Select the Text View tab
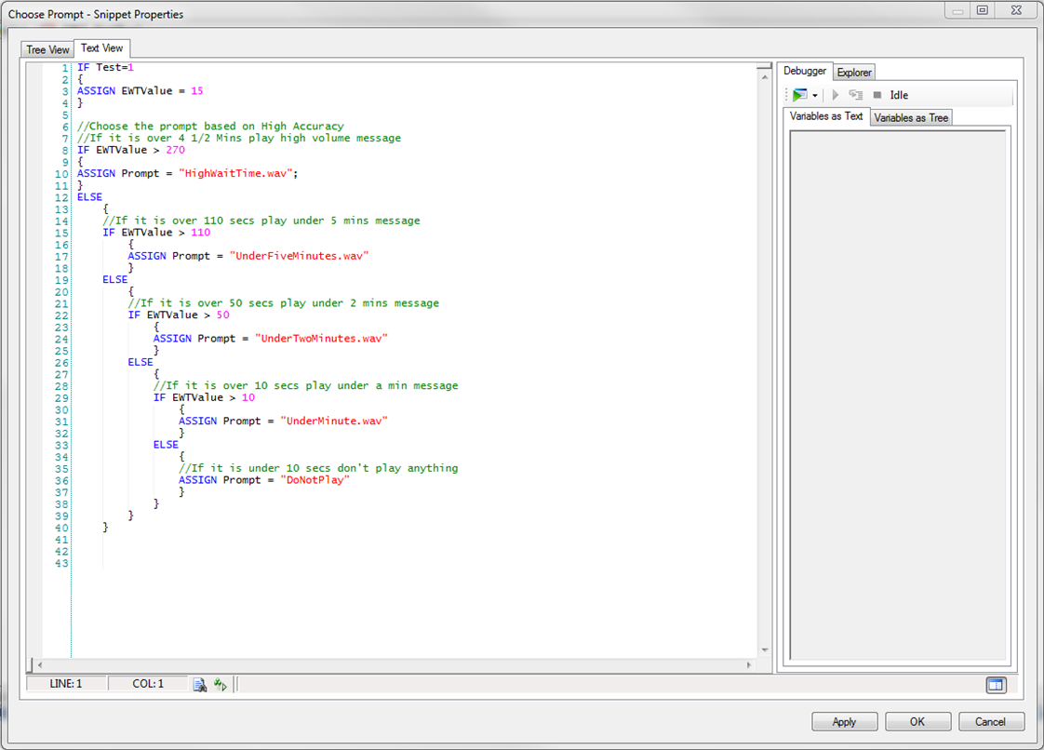Screen dimensions: 1044x750 pyautogui.click(x=101, y=48)
